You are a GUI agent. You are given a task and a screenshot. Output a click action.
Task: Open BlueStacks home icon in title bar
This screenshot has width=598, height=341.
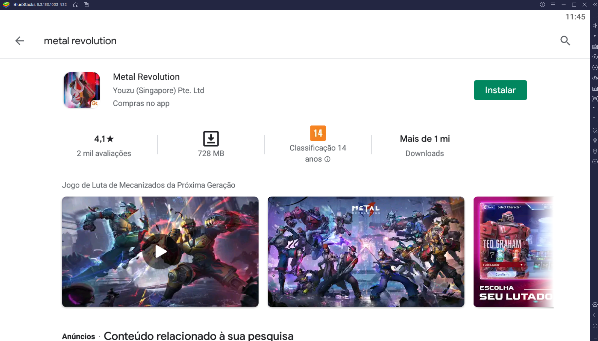(76, 5)
